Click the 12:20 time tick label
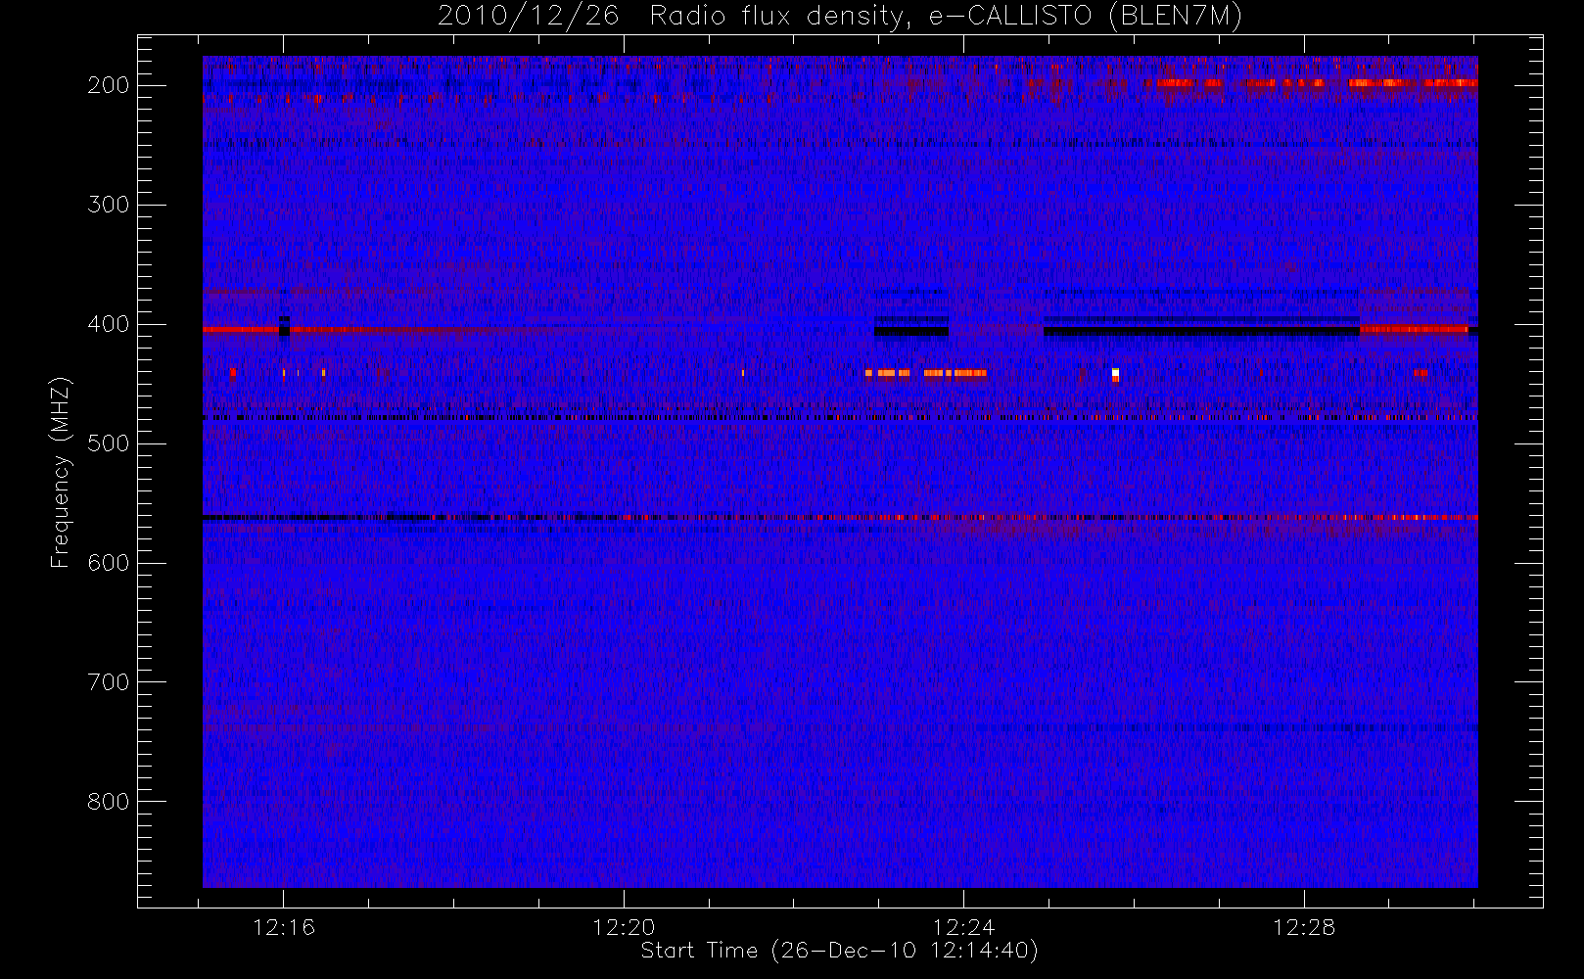The height and width of the screenshot is (979, 1584). point(624,926)
